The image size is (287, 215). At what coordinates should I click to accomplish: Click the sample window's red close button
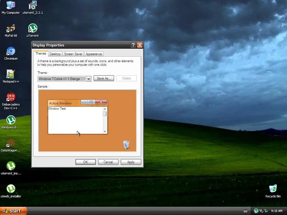click(x=101, y=102)
